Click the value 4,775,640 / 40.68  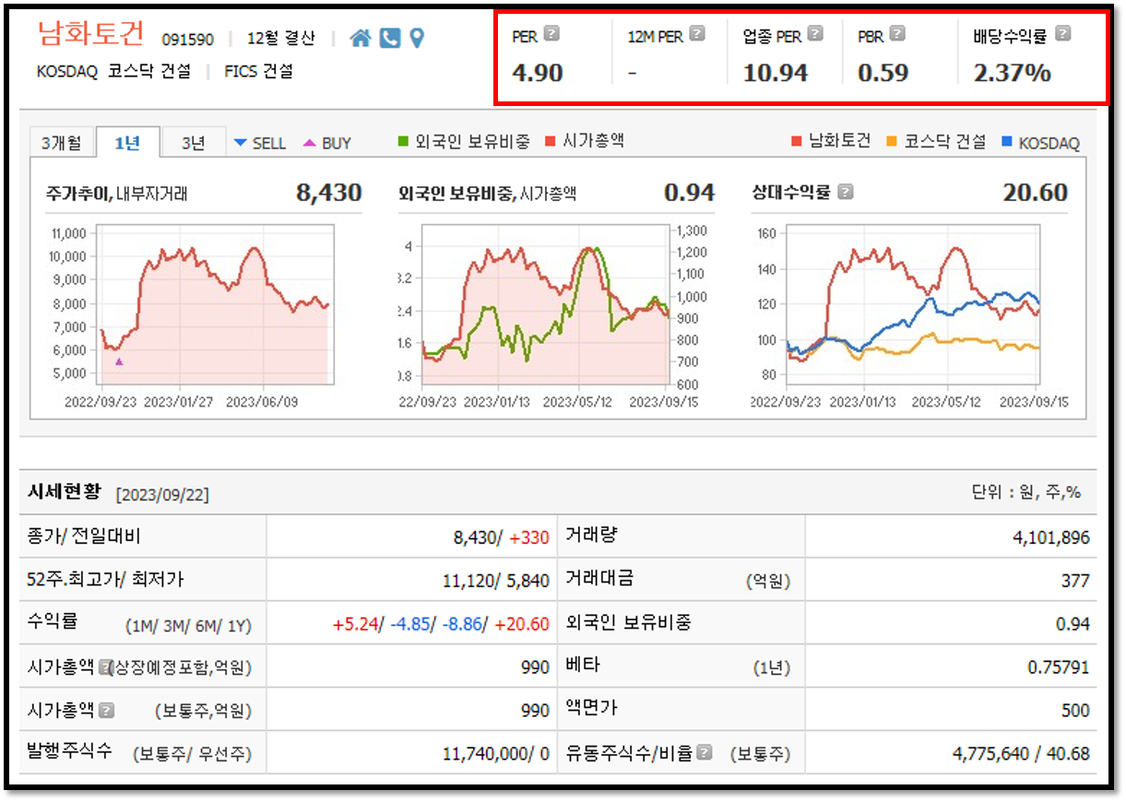click(x=1021, y=754)
